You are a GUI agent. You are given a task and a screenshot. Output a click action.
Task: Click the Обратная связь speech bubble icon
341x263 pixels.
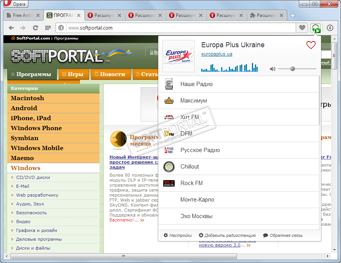pyautogui.click(x=265, y=235)
